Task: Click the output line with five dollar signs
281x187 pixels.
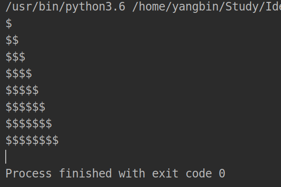Action: (22, 90)
